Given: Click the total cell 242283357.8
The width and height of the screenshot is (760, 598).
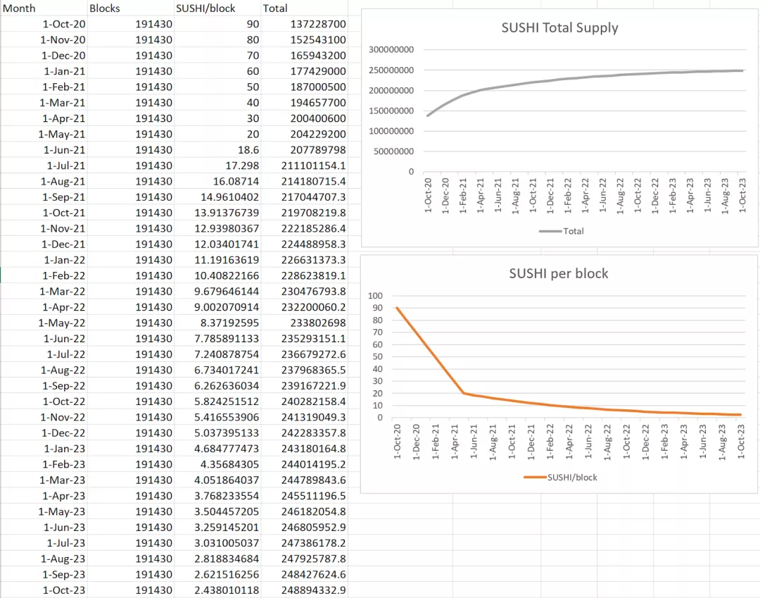Looking at the screenshot, I should (304, 432).
